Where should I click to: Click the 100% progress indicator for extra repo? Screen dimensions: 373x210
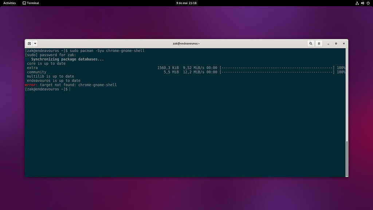(x=342, y=67)
